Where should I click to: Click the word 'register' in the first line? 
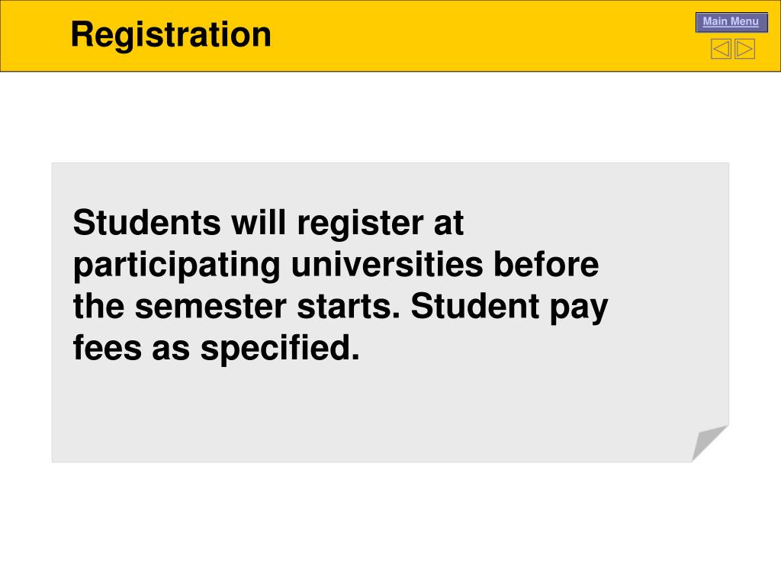360,224
